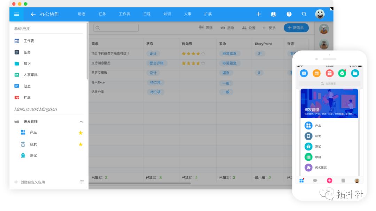Screen dimensions: 376x211
Task: Toggle the star on the 研发 item
Action: [80, 144]
